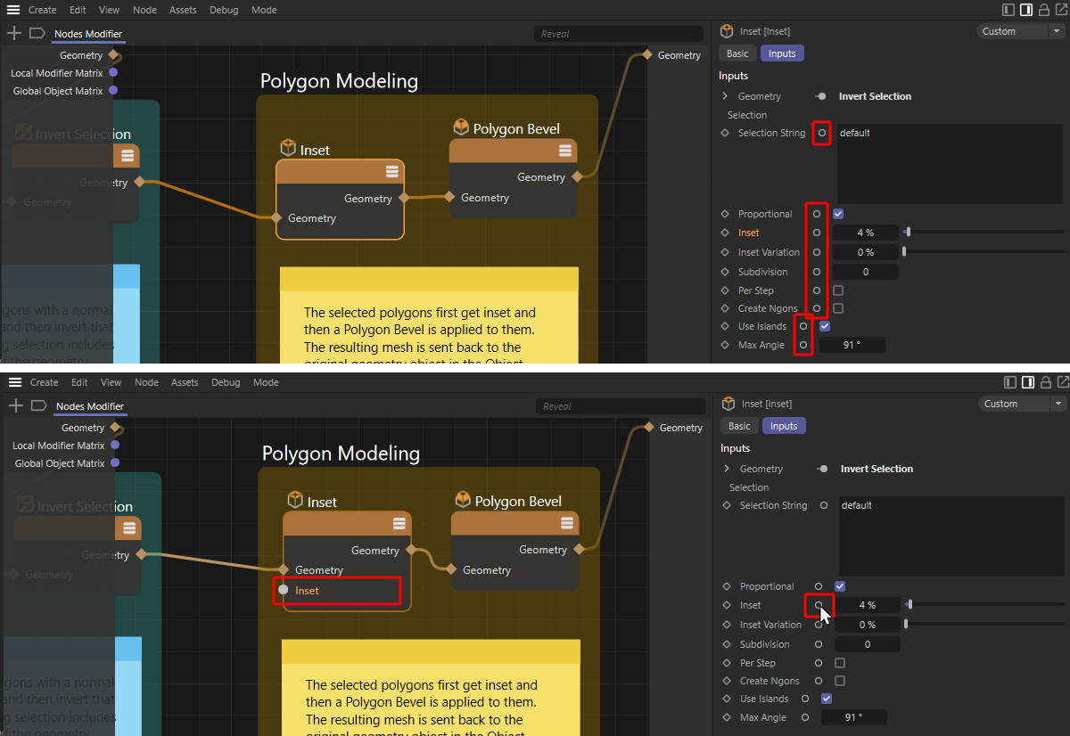Click the Inset Variation slider, upper screenshot
Screen dimensions: 1070x736
point(984,252)
